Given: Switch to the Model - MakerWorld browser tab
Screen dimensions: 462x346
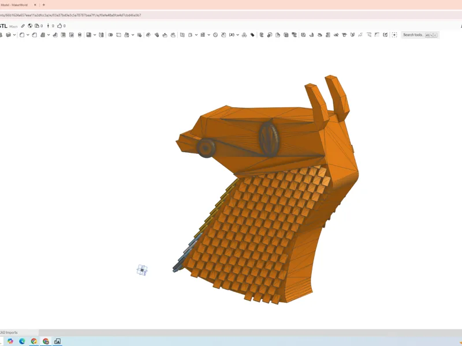Looking at the screenshot, I should [15, 5].
